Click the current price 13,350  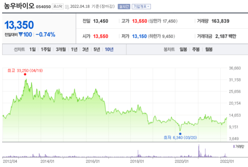pos(19,25)
